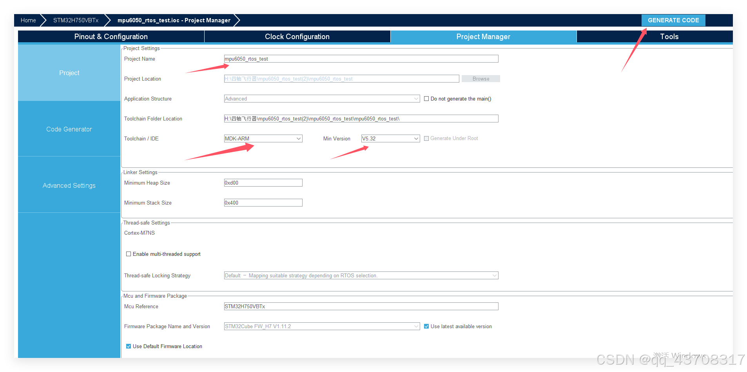Viewport: 747px width, 372px height.
Task: Go to STM32H750VBTx breadcrumb
Action: point(76,20)
